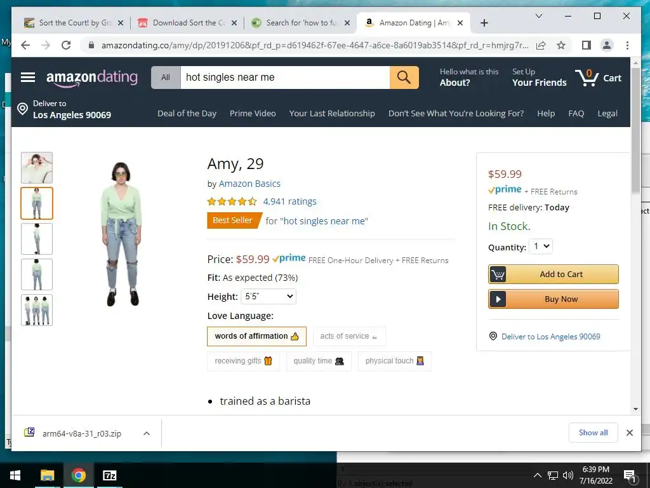Open the Help nav item

pyautogui.click(x=546, y=113)
